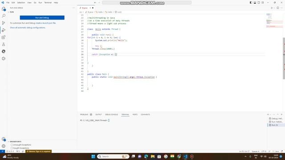Open the Source Control view
The height and width of the screenshot is (160, 285).
tap(4, 23)
